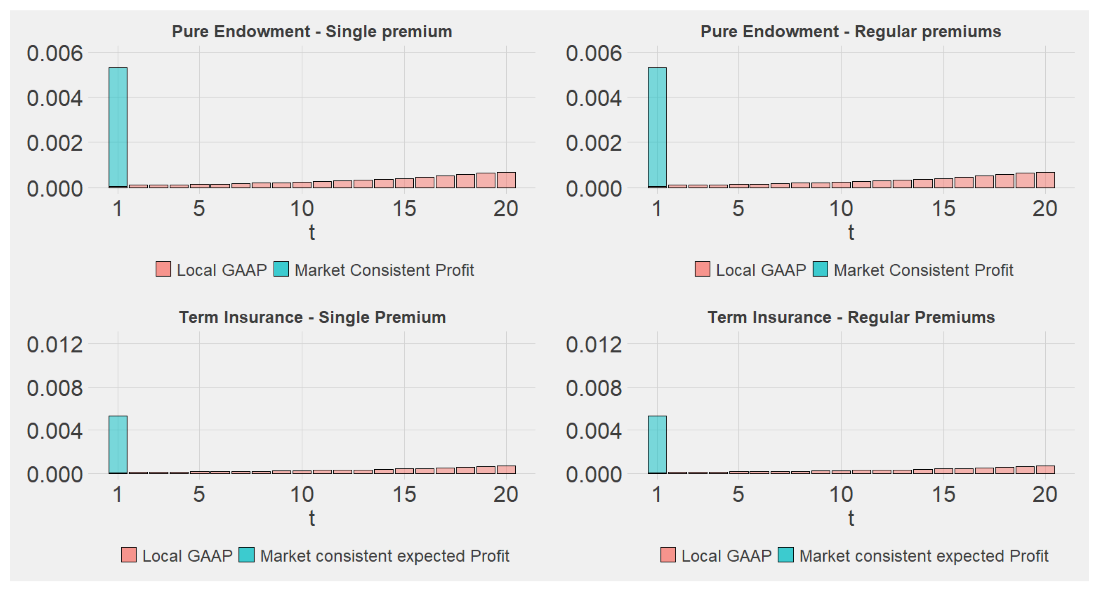This screenshot has height=600, width=1098.
Task: Click Local GAAP swatch in Pure Endowment Single legend
Action: [x=163, y=269]
